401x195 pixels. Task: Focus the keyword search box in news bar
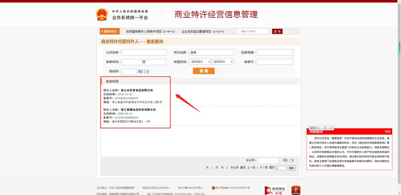coord(253,31)
